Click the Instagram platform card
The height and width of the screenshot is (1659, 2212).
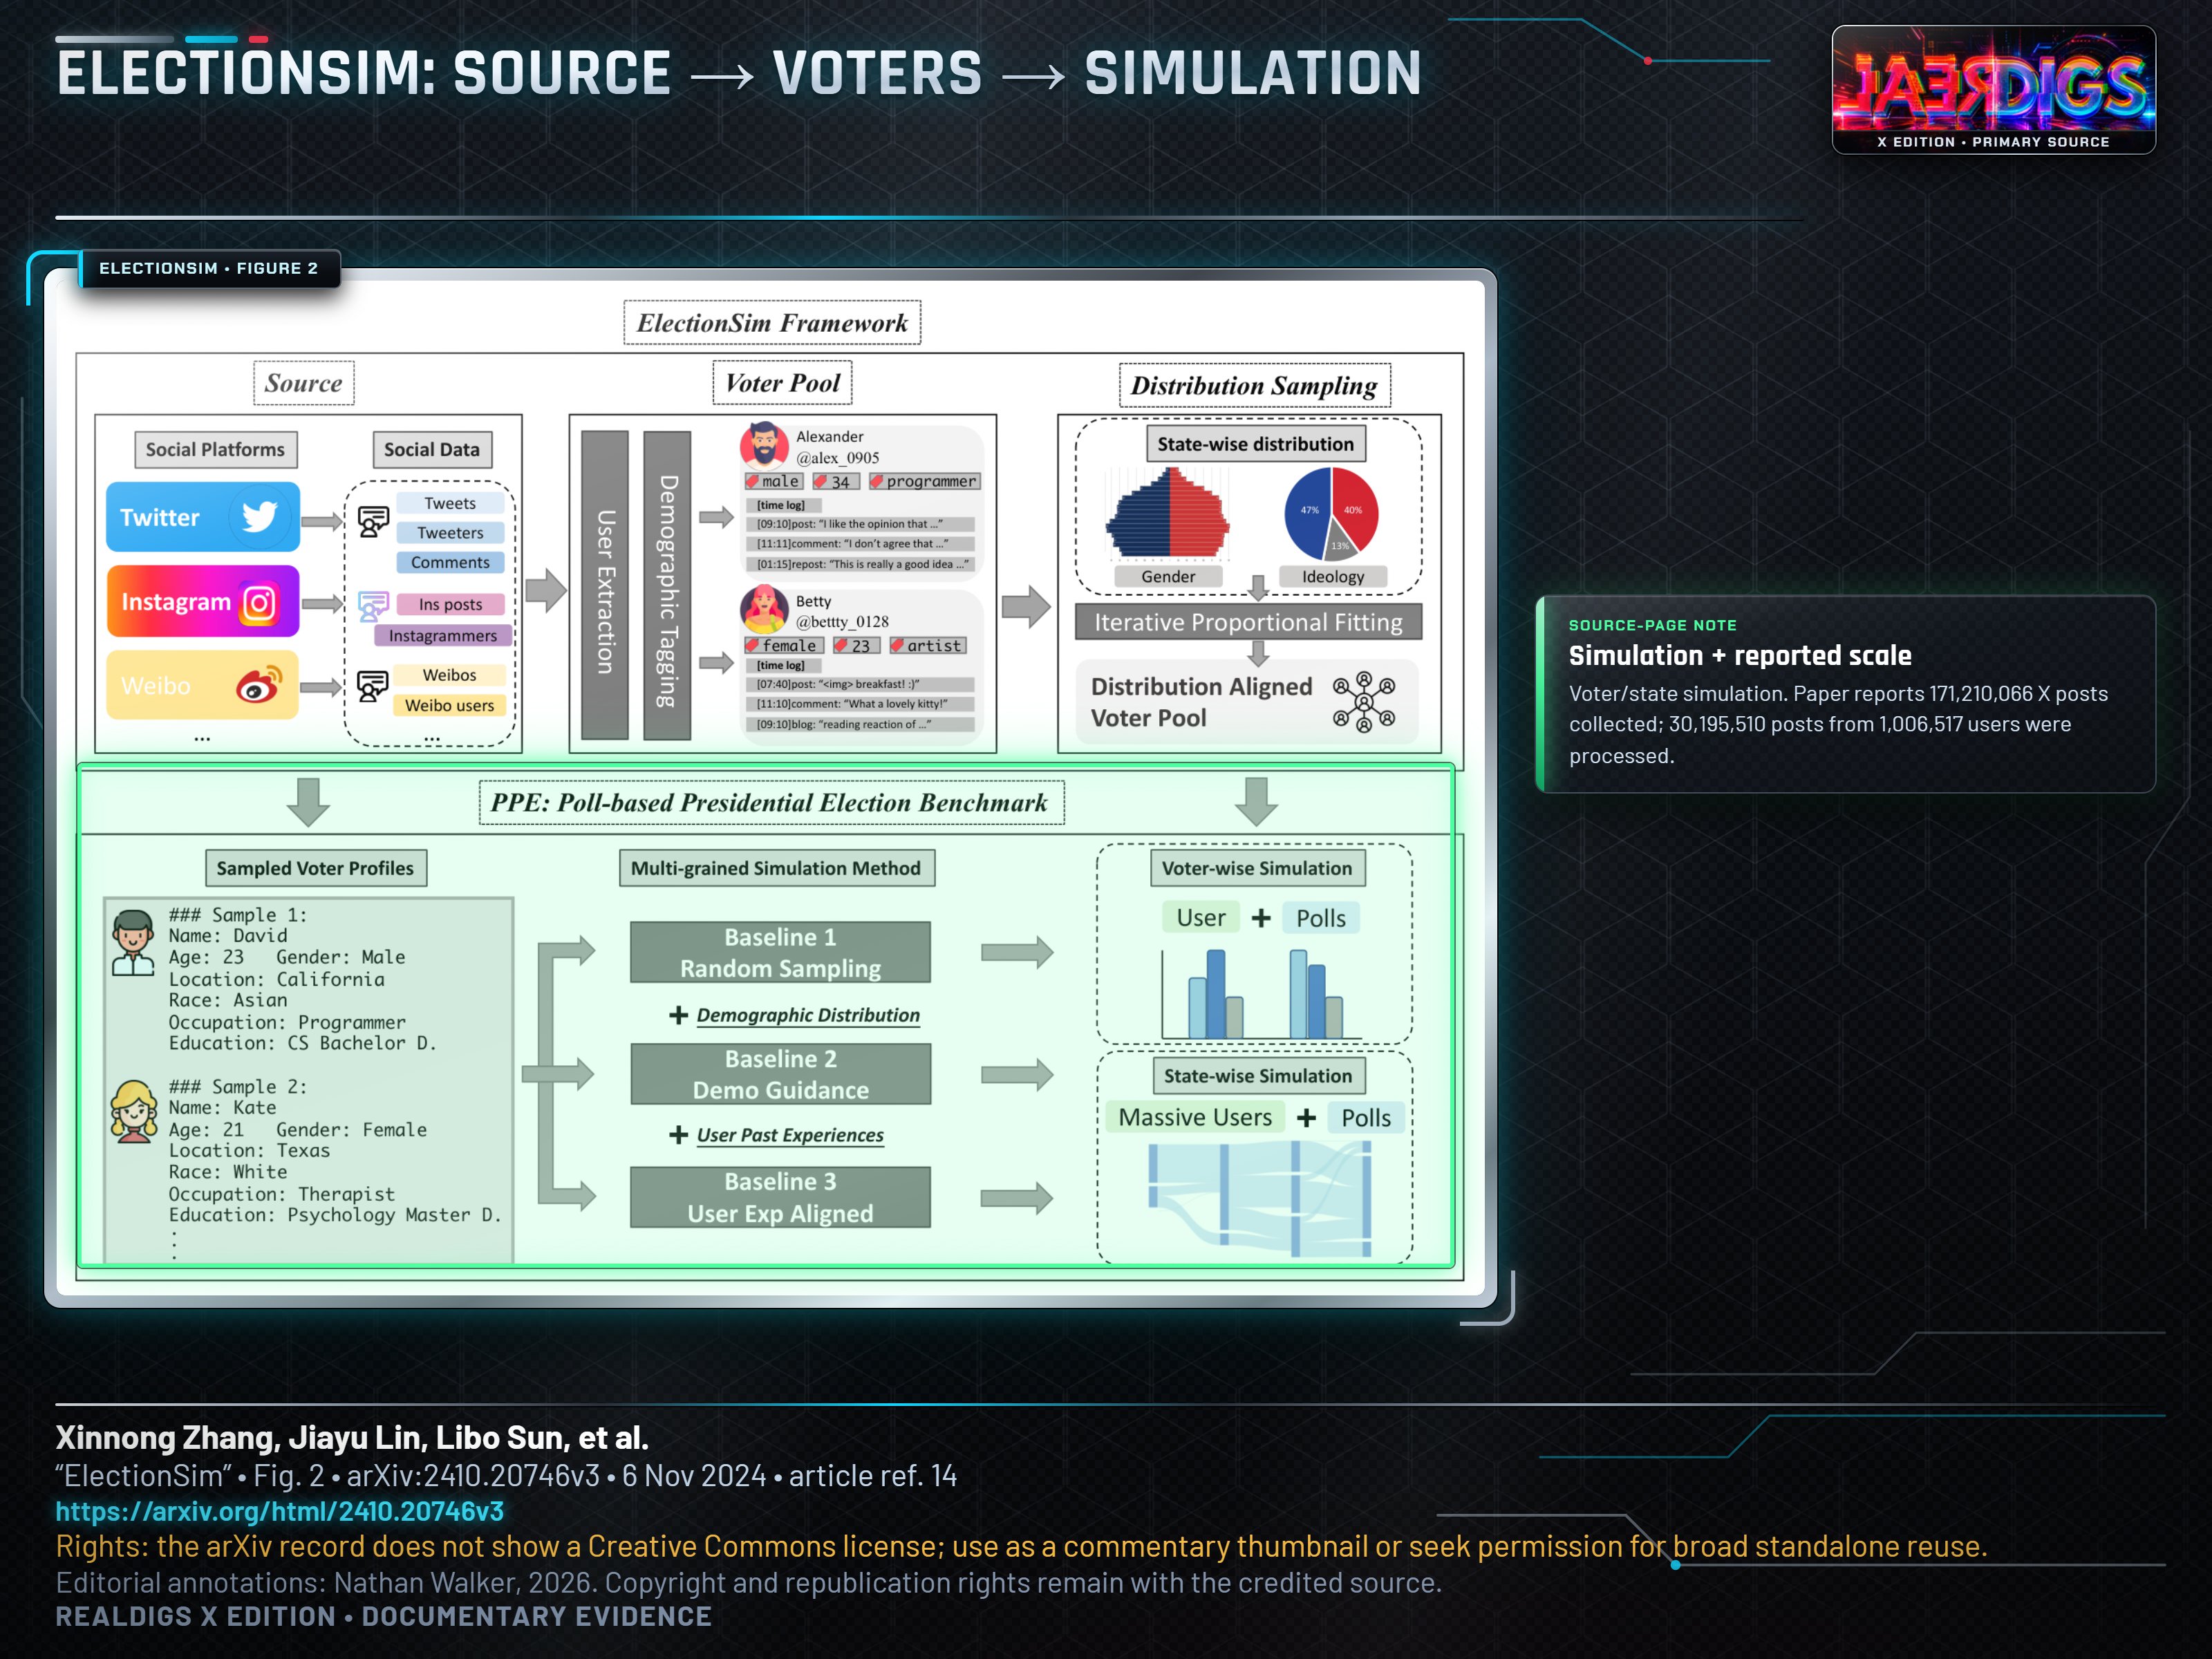203,602
